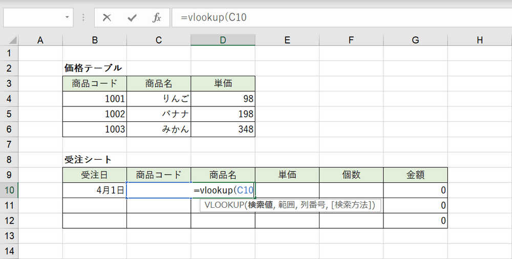
Task: Select column B header
Action: point(95,40)
